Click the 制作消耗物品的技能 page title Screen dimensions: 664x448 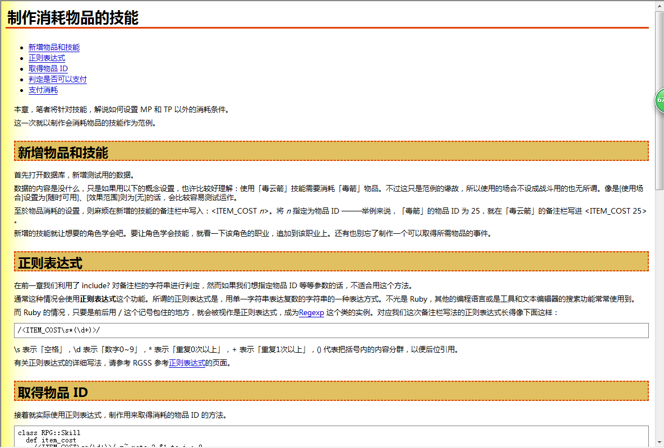(x=73, y=18)
